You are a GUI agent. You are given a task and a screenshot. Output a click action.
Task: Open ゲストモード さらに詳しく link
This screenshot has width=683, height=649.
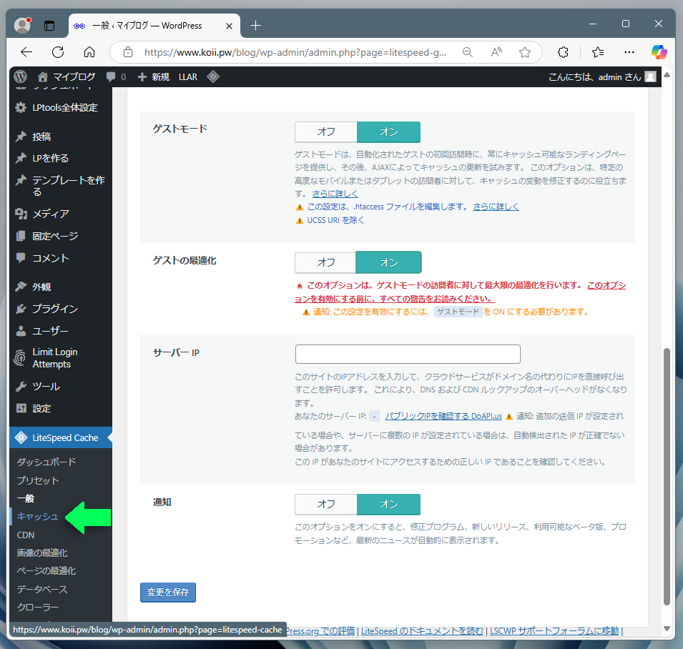pos(335,194)
